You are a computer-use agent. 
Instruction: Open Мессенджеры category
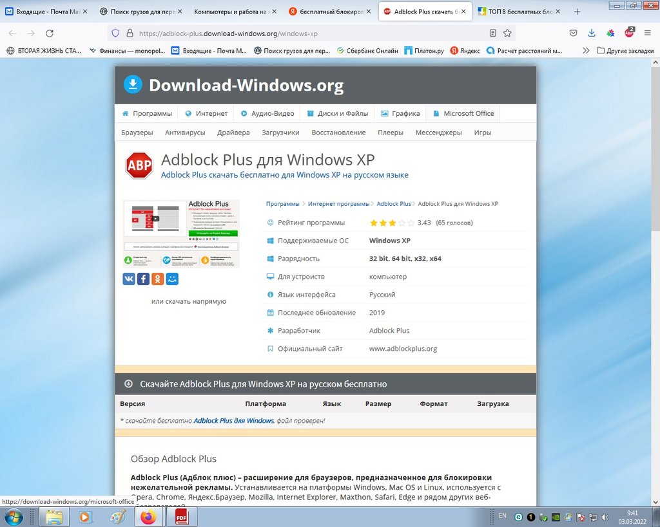pos(438,133)
